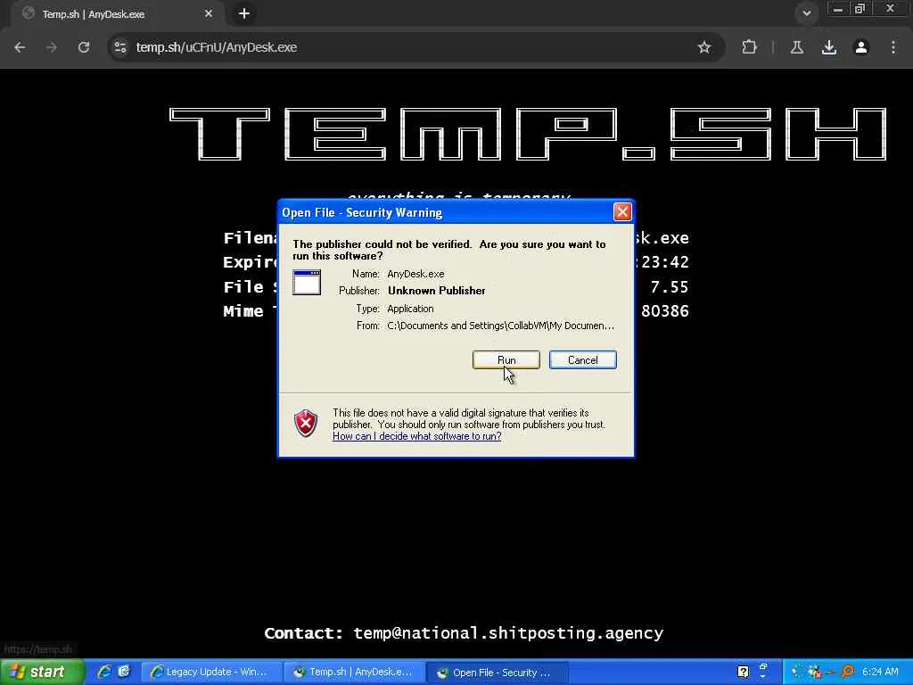Open site information icon in address bar
The width and height of the screenshot is (913, 685).
120,47
